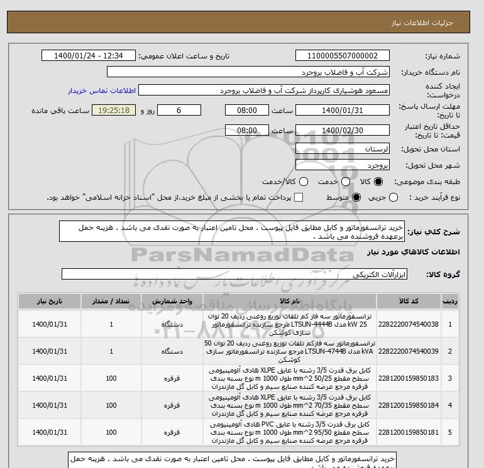
Task: Select the خدمت radio button
Action: (346, 182)
